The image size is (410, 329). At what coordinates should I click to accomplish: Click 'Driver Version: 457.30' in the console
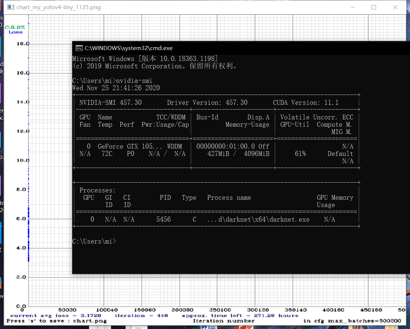pos(207,103)
